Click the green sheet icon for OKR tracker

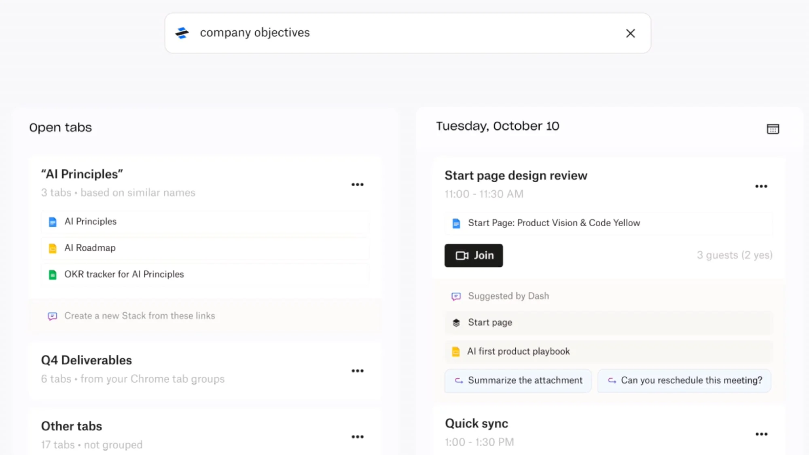(x=53, y=275)
